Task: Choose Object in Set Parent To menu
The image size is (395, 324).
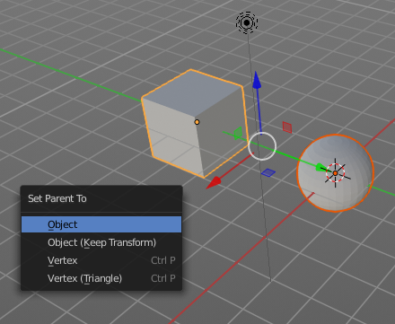Action: [x=101, y=224]
